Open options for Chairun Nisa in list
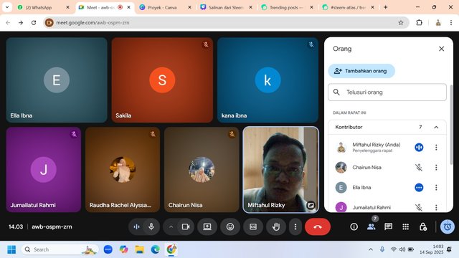 coord(436,168)
